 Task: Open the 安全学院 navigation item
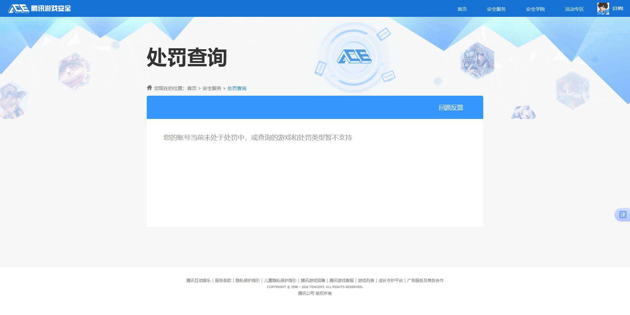(536, 9)
